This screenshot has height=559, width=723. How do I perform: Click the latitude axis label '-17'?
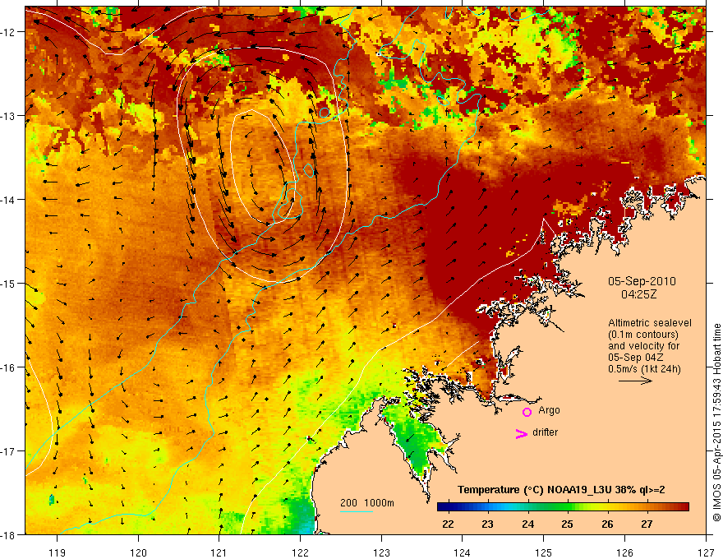pyautogui.click(x=9, y=451)
